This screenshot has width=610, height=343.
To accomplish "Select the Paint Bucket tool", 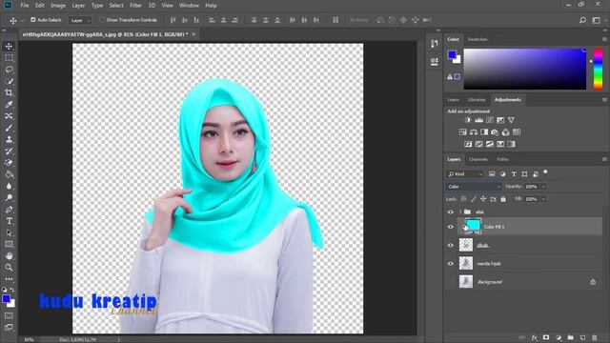I will tap(9, 174).
